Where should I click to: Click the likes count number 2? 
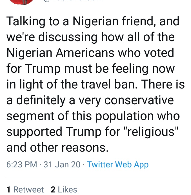coord(53,190)
